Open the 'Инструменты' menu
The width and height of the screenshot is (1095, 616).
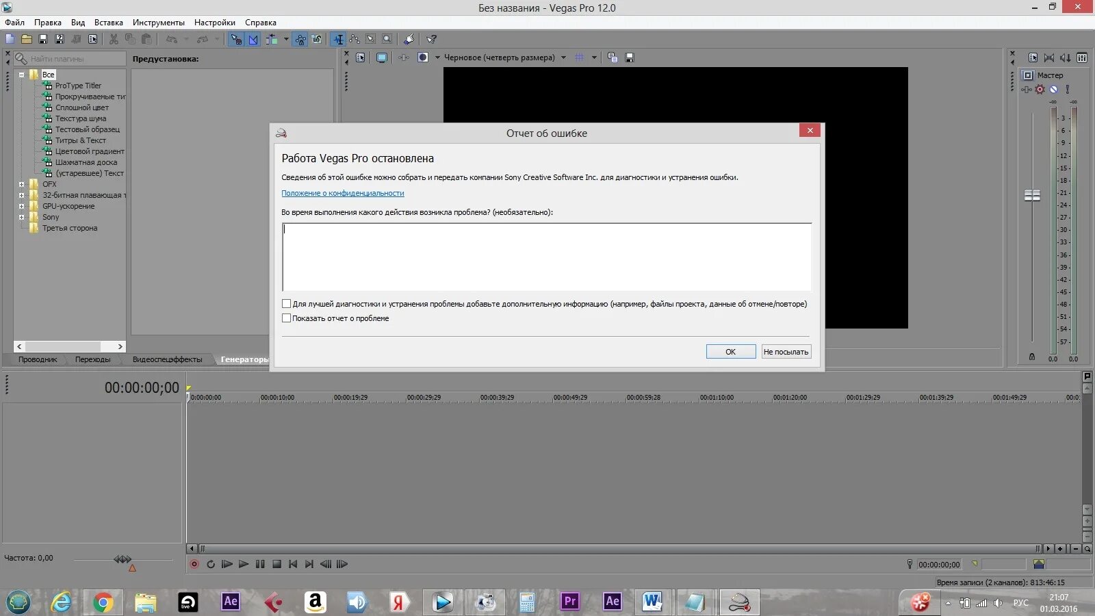tap(159, 23)
